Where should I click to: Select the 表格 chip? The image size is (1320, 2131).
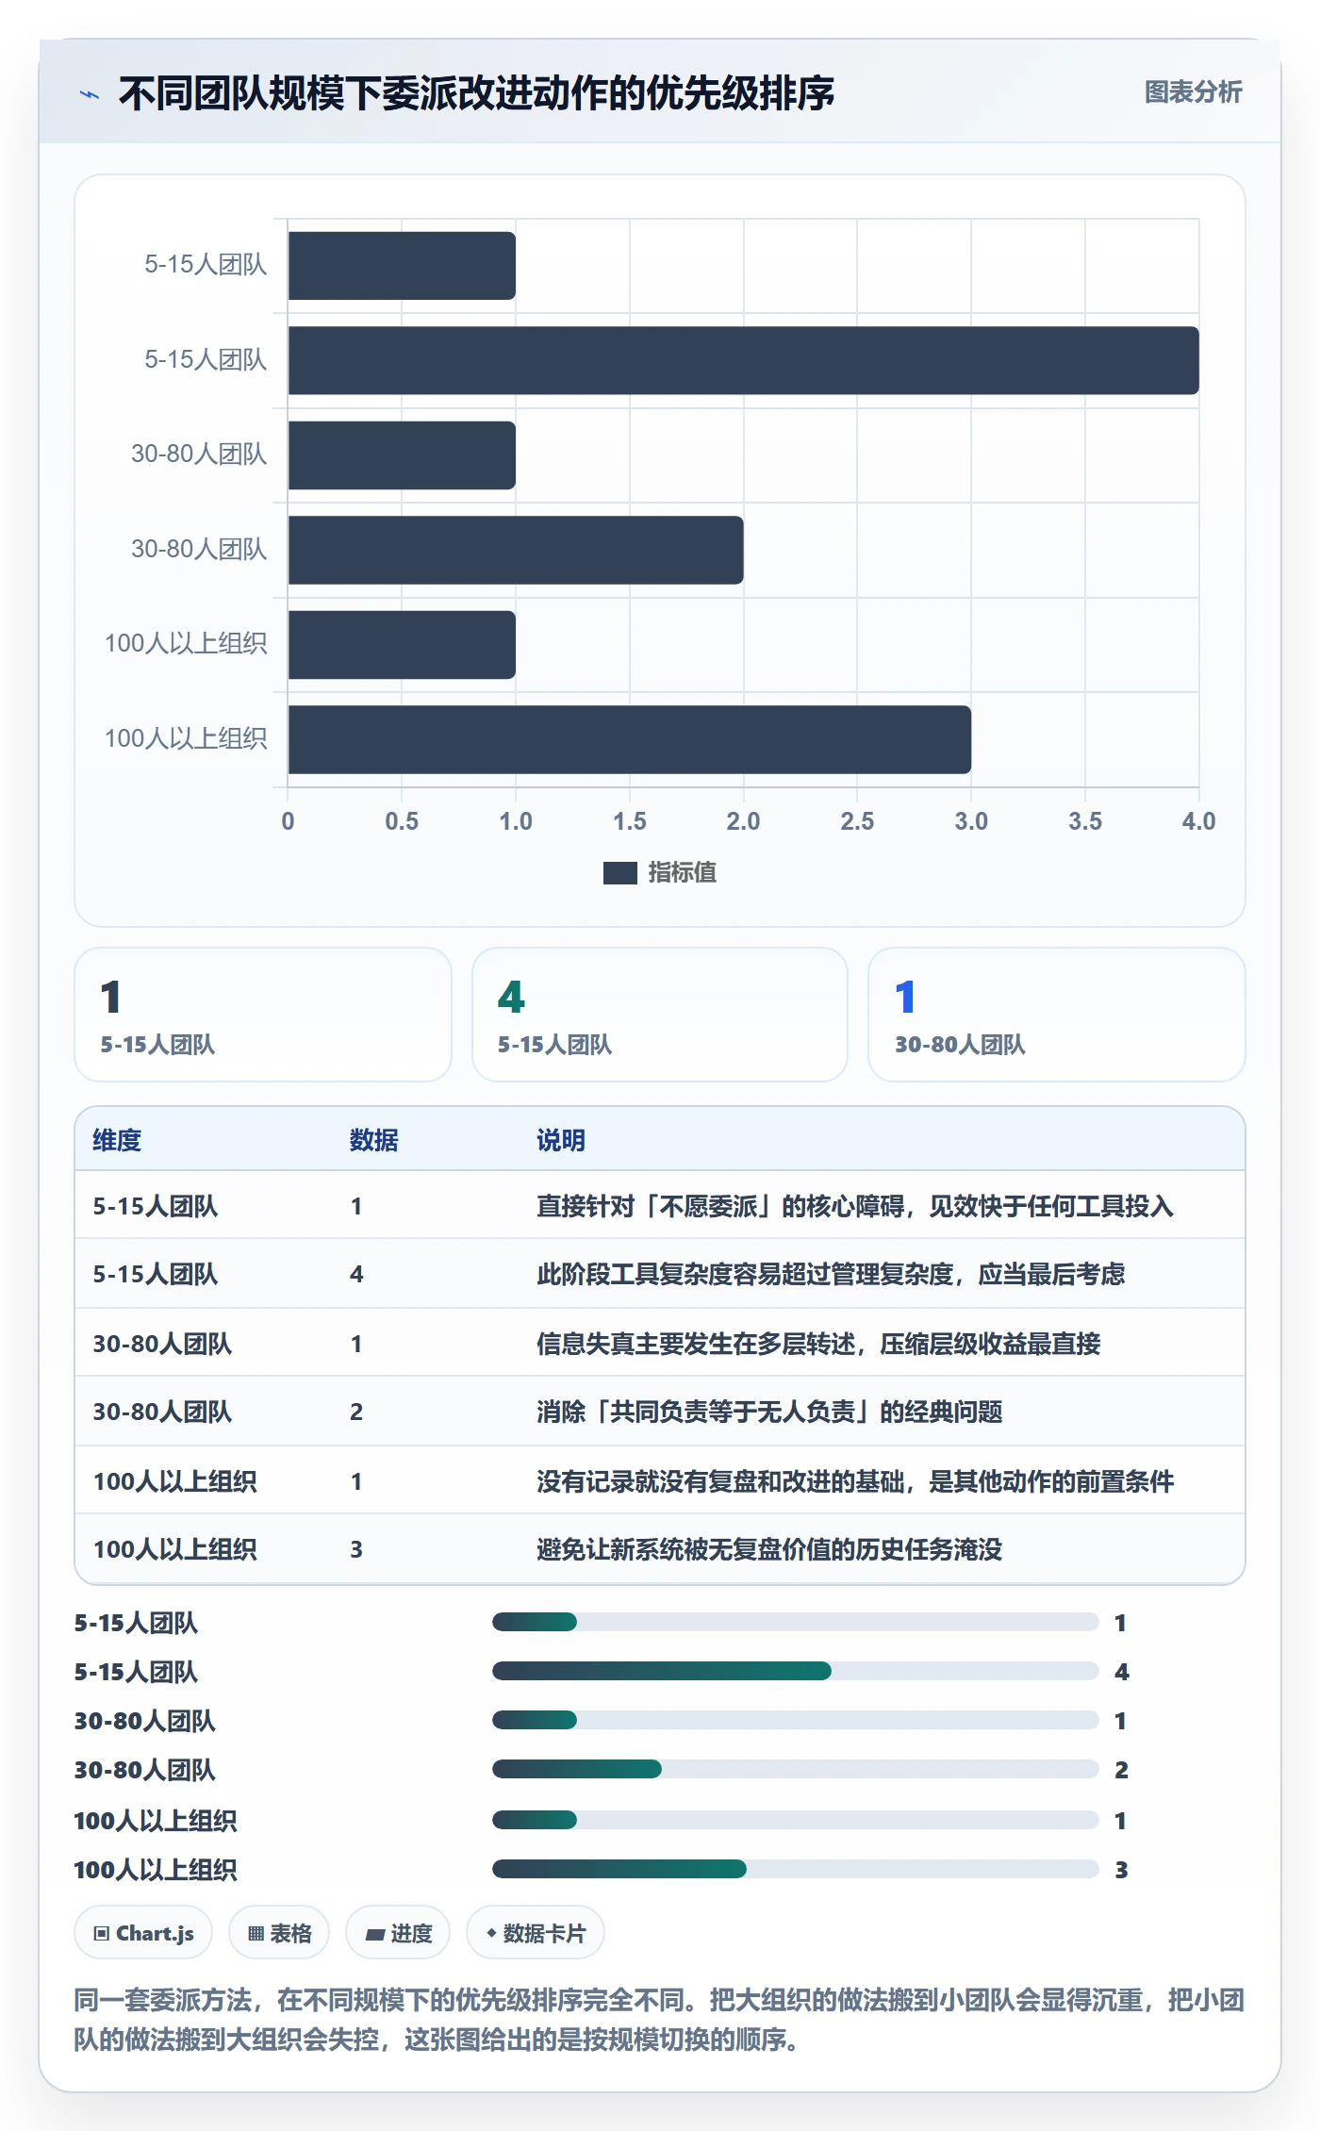(279, 1933)
